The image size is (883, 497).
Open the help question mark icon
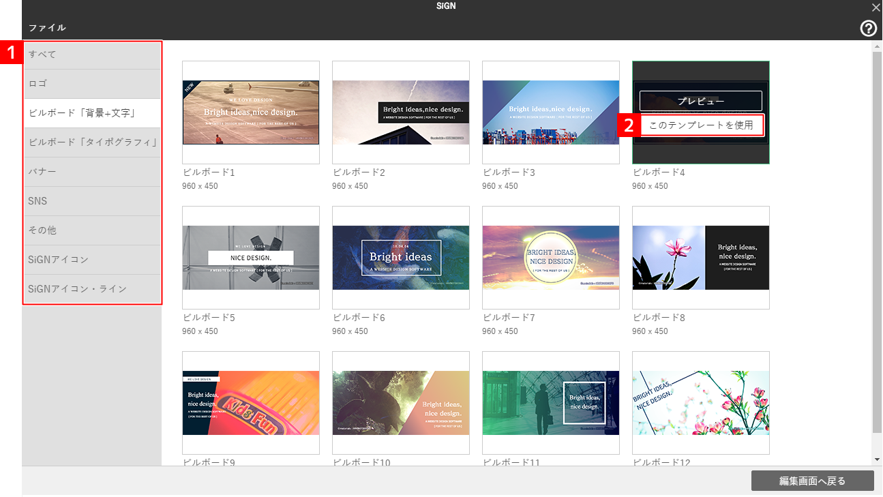coord(868,28)
